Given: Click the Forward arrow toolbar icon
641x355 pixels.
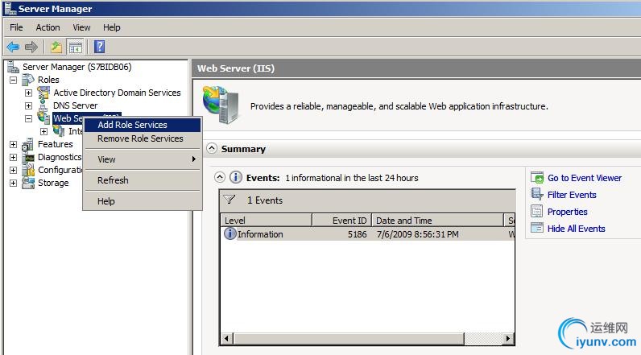Looking at the screenshot, I should [31, 47].
